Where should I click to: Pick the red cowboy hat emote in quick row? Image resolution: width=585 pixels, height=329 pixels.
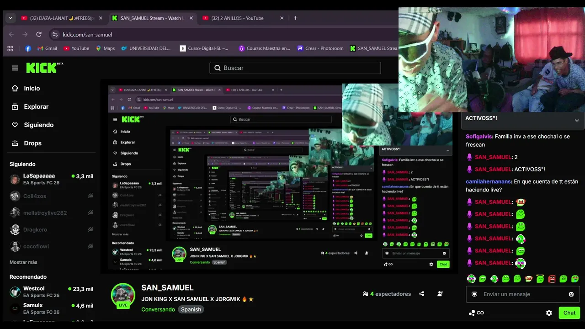pos(529,279)
